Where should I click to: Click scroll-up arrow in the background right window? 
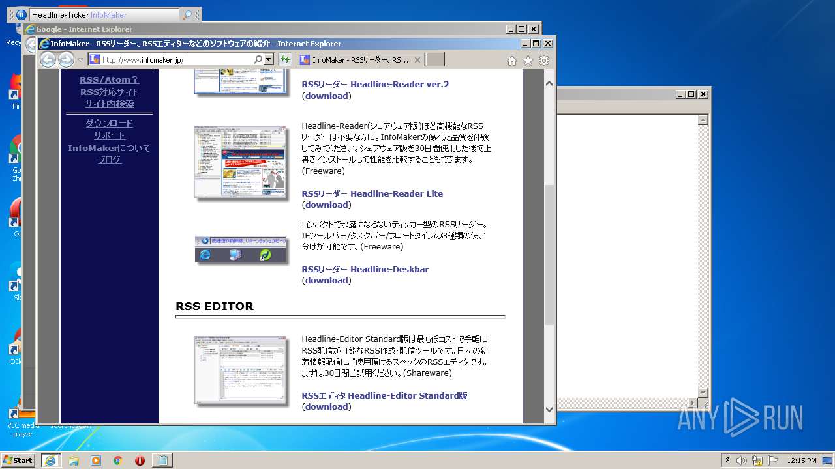703,120
